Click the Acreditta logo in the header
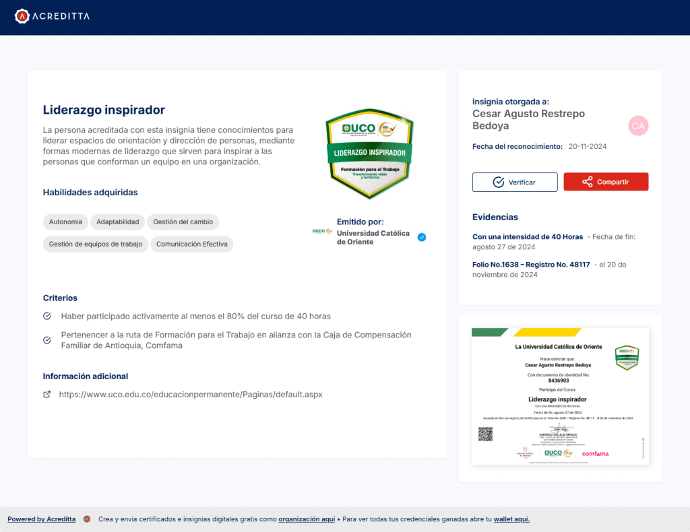The height and width of the screenshot is (532, 690). [52, 16]
